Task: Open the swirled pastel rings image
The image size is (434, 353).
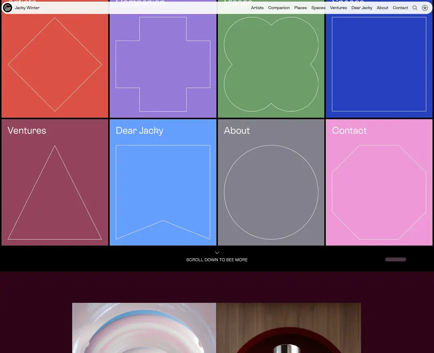Action: coord(144,328)
